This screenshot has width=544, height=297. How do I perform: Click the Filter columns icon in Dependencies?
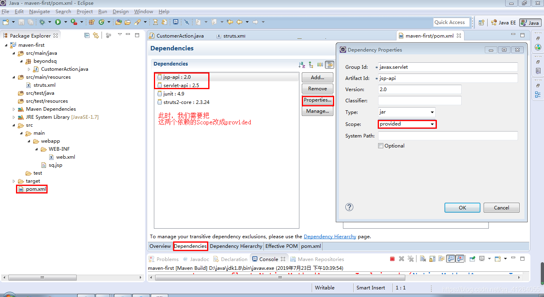pos(320,64)
